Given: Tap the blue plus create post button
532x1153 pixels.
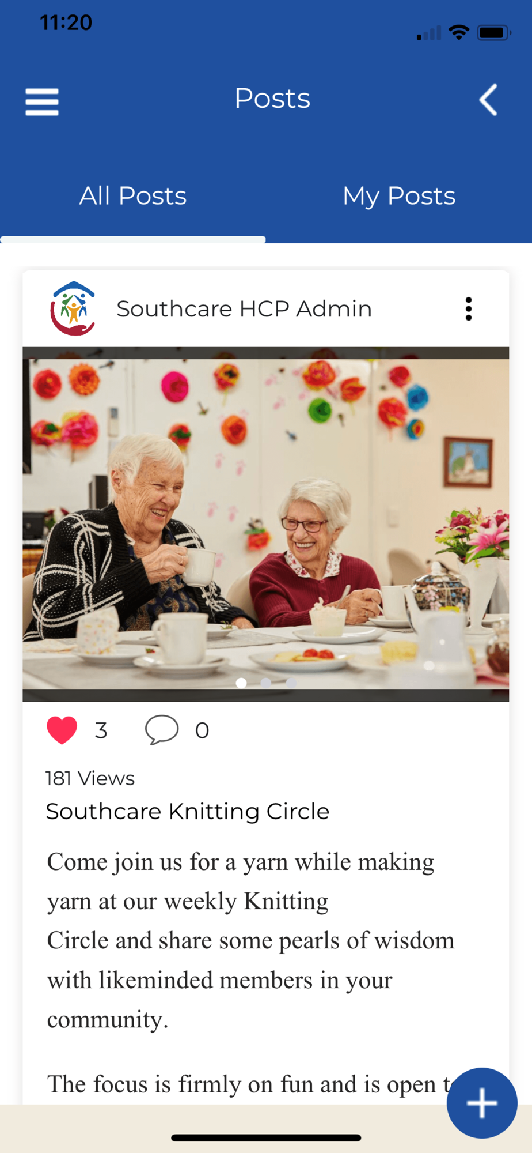Looking at the screenshot, I should pyautogui.click(x=482, y=1103).
